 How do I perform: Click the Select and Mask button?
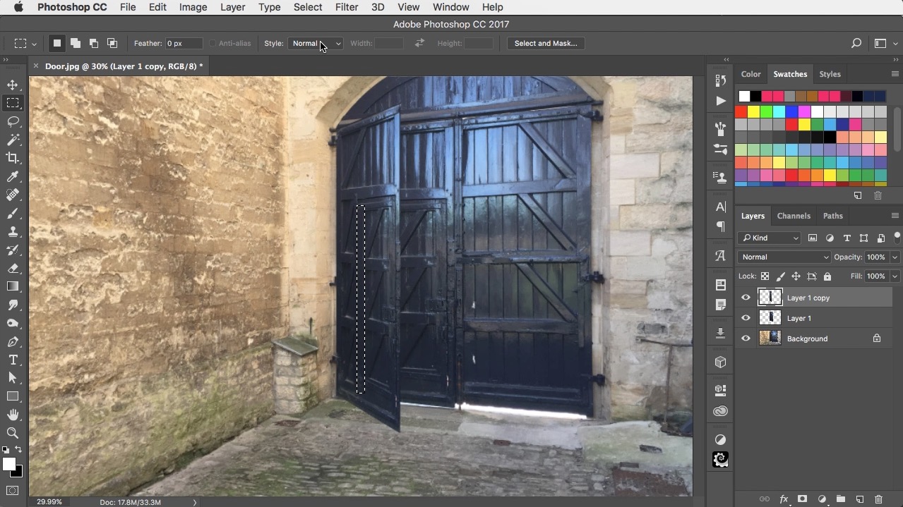546,43
